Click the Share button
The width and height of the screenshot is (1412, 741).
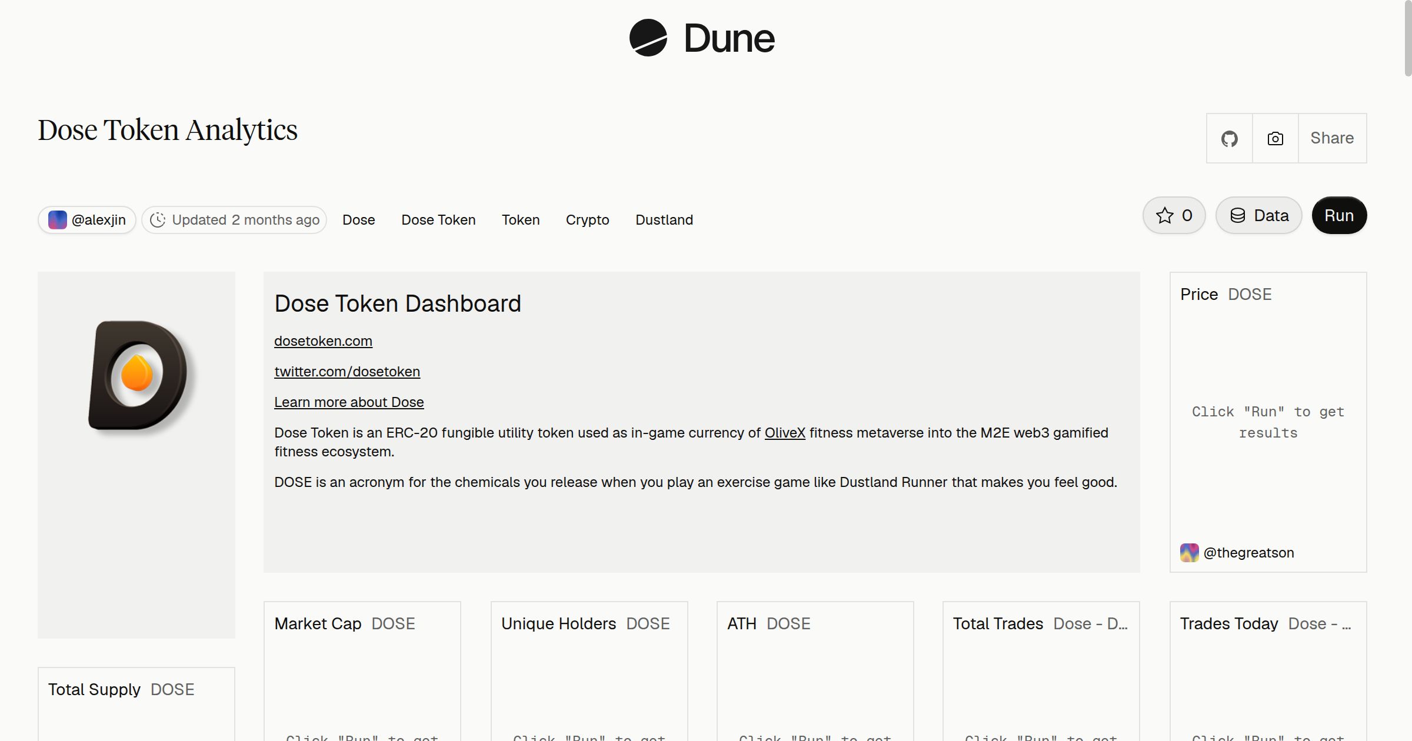(x=1332, y=138)
